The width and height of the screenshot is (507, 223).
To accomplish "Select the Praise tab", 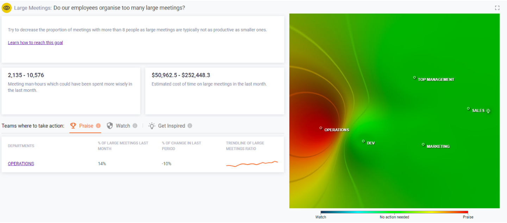I will tap(85, 126).
